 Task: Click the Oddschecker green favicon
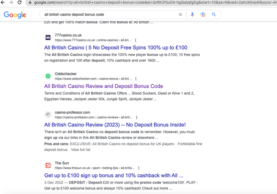click(48, 76)
